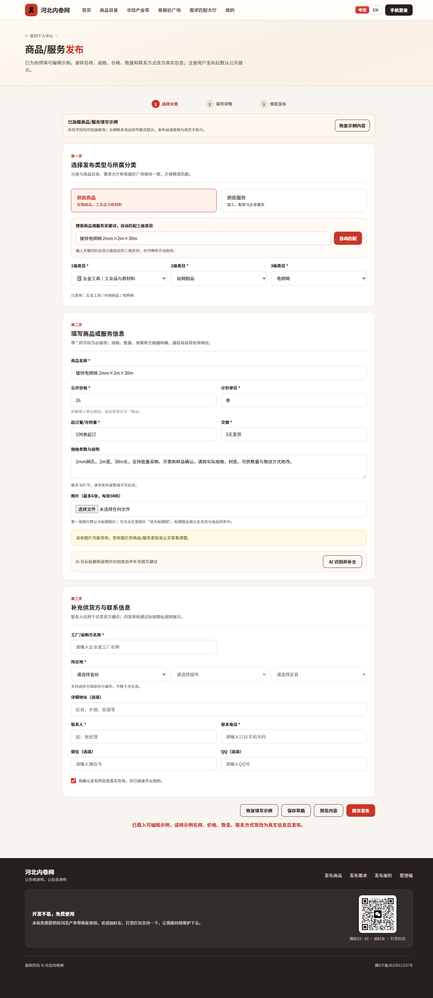The height and width of the screenshot is (998, 433).
Task: Choose the 供应商品 type card
Action: tap(143, 200)
